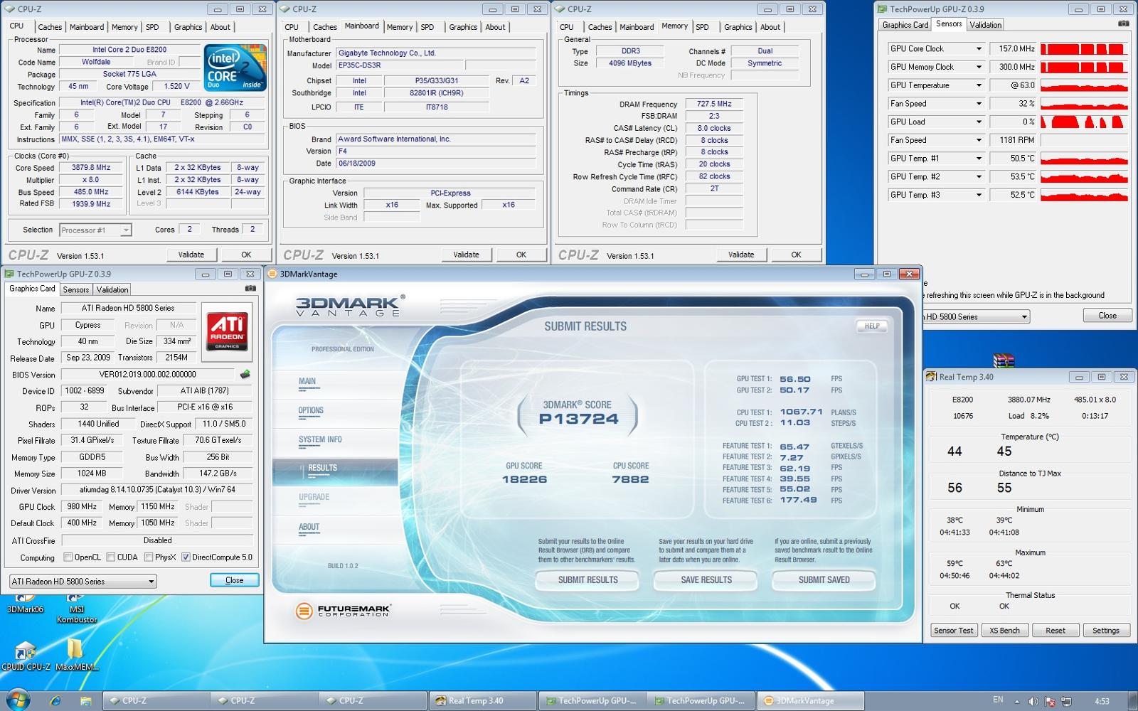The image size is (1138, 711).
Task: Click the Real Temp title bar icon
Action: [931, 377]
